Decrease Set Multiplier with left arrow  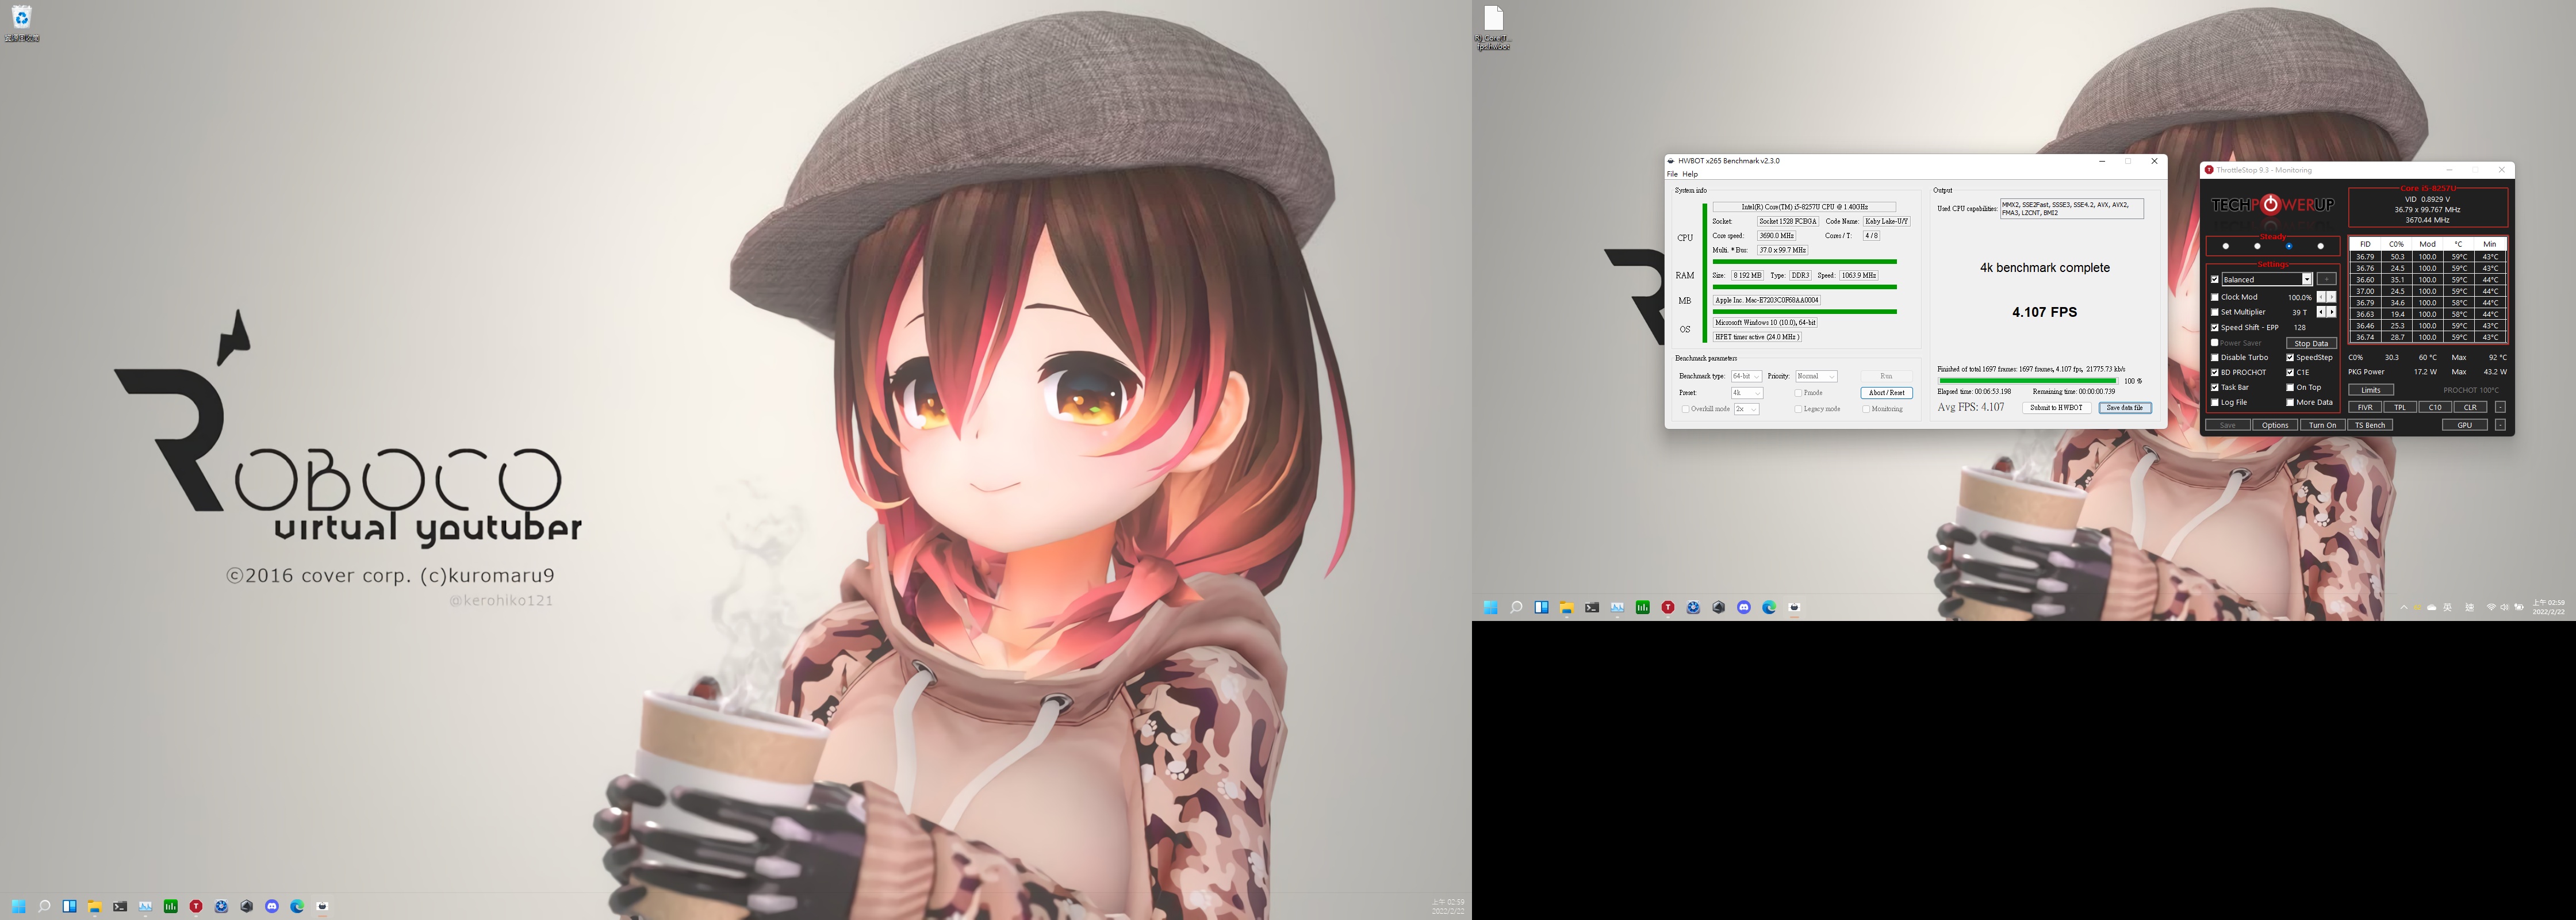tap(2322, 312)
